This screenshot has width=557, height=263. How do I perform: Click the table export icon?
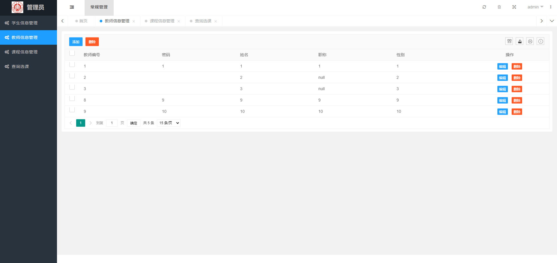pyautogui.click(x=520, y=41)
